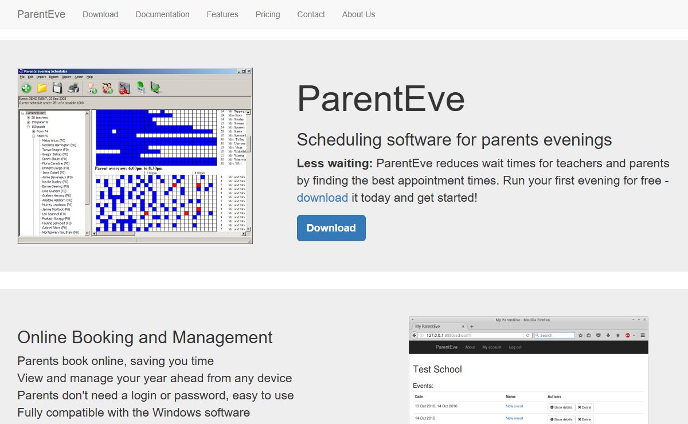688x424 pixels.
Task: Click 'Parents book online, saving you time' line
Action: pos(116,361)
